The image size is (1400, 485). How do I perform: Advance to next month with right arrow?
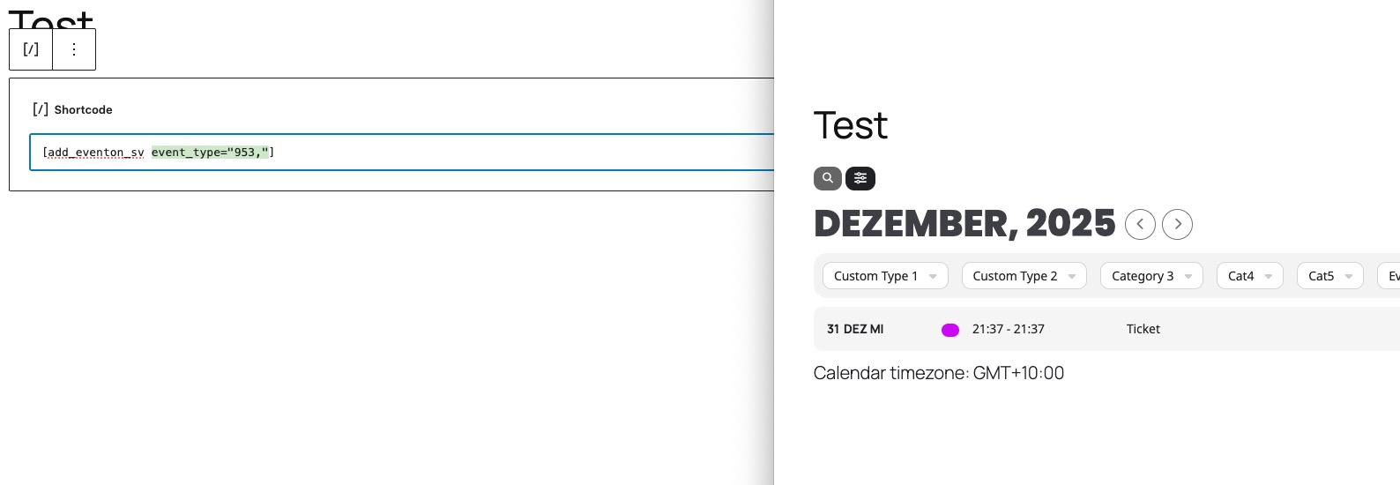1178,224
